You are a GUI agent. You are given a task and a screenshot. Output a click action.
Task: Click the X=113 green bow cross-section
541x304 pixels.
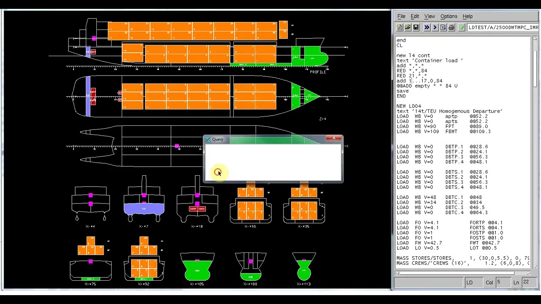pyautogui.click(x=304, y=267)
